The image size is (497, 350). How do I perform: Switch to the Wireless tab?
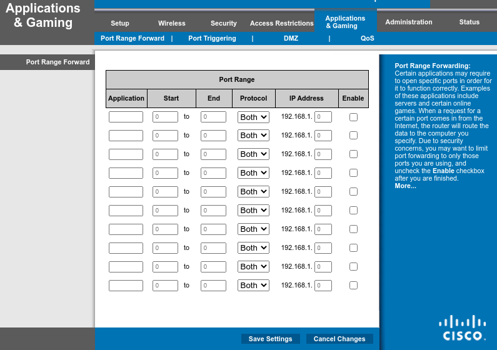click(171, 23)
